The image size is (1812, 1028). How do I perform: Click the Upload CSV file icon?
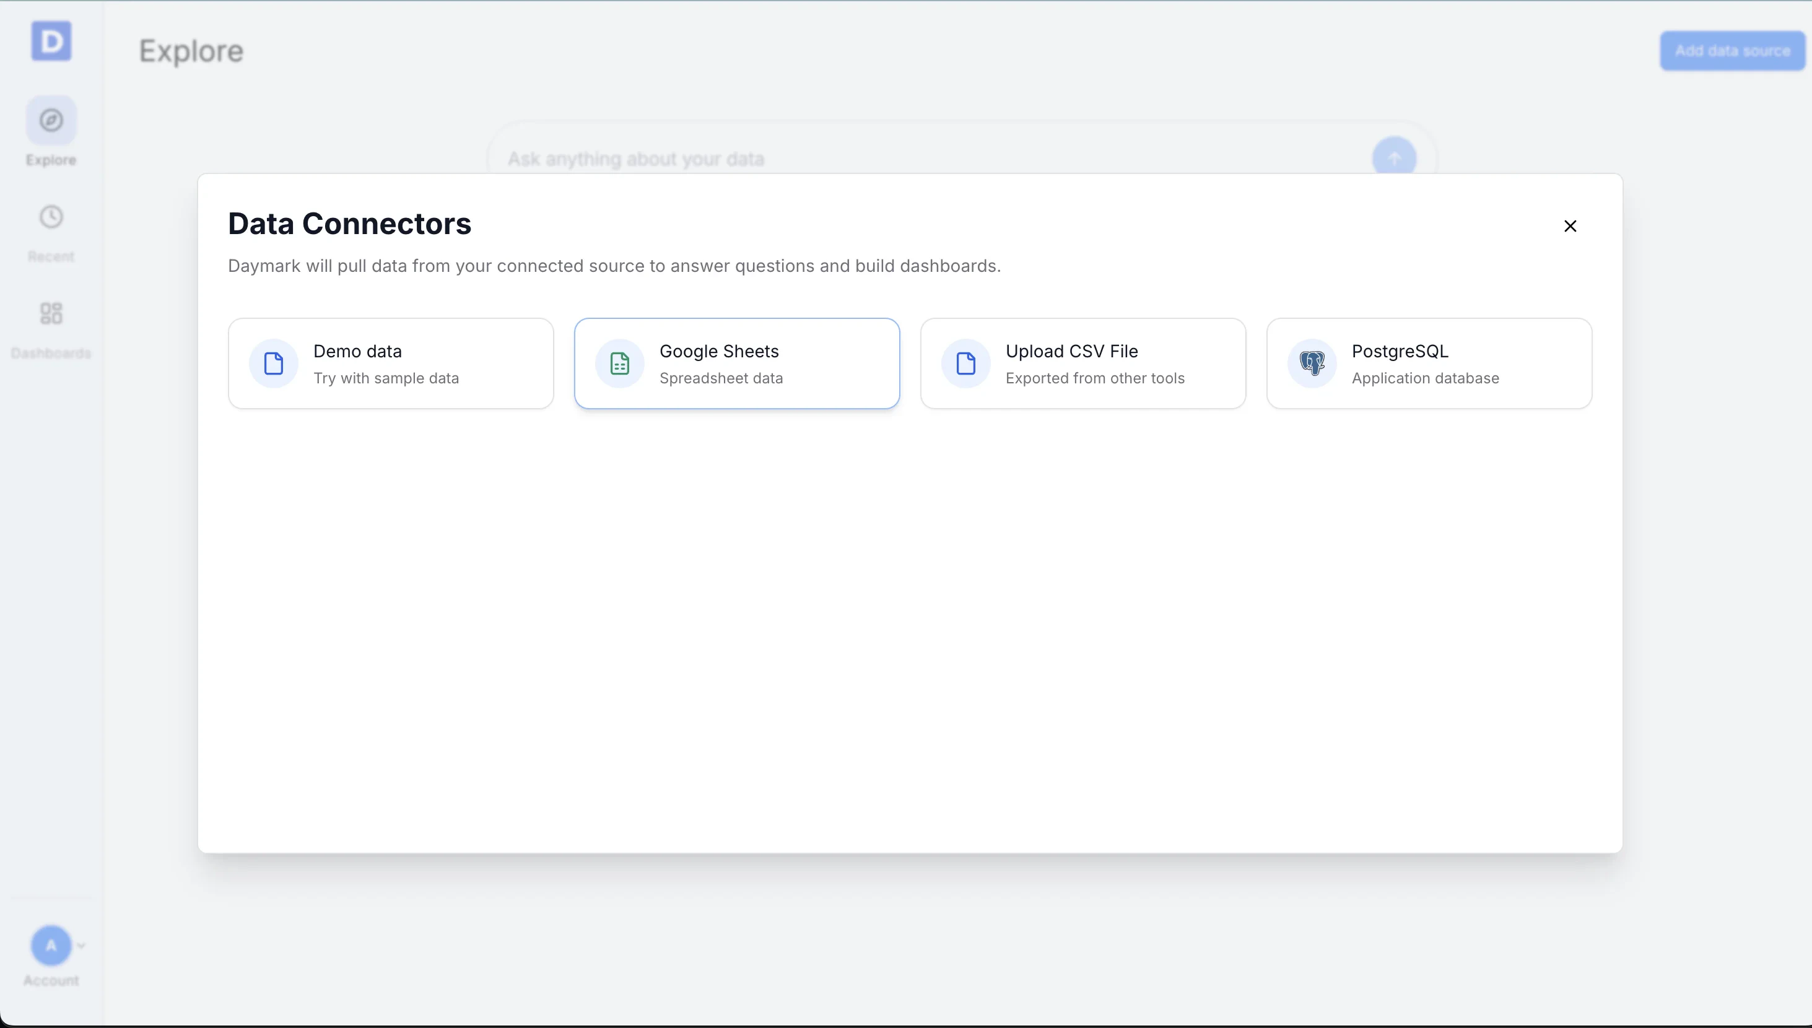point(965,363)
